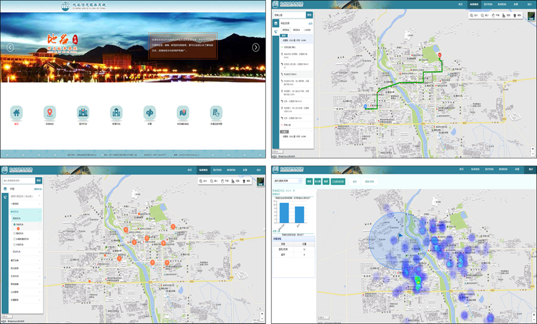537x324 pixels.
Task: Open active statistics nav tab in heatmap window
Action: point(530,169)
